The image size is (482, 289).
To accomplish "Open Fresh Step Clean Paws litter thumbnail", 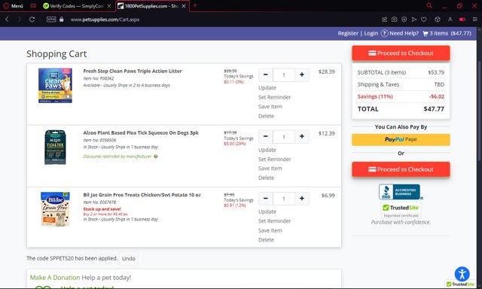I will point(55,85).
